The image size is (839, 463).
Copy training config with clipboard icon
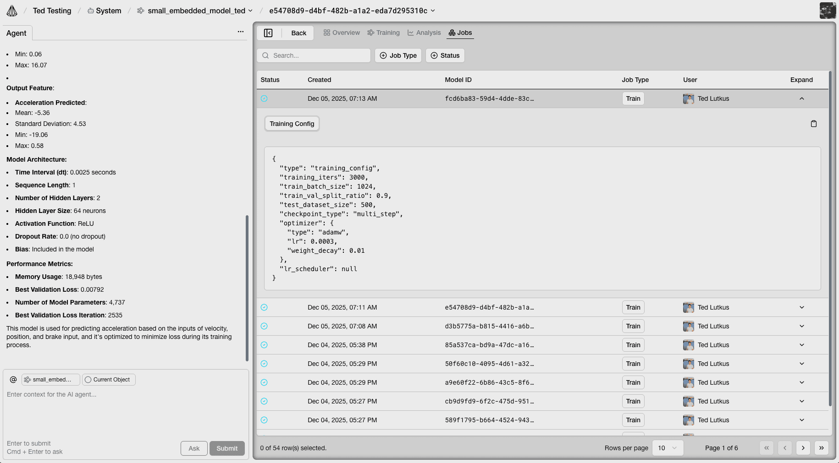tap(813, 124)
